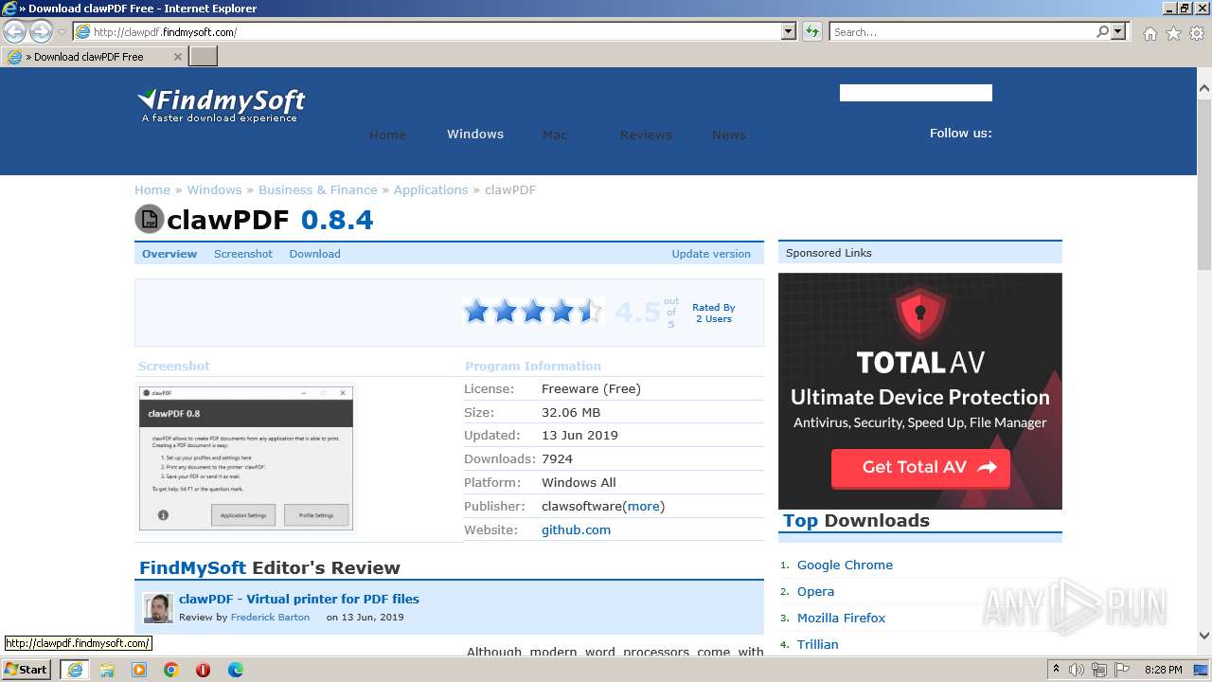Image resolution: width=1212 pixels, height=682 pixels.
Task: Open the Reviews navigation menu item
Action: click(x=646, y=135)
